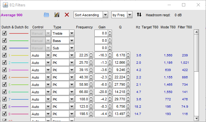
Task: Increase filter 1 frequency spinner up
Action: (91, 54)
